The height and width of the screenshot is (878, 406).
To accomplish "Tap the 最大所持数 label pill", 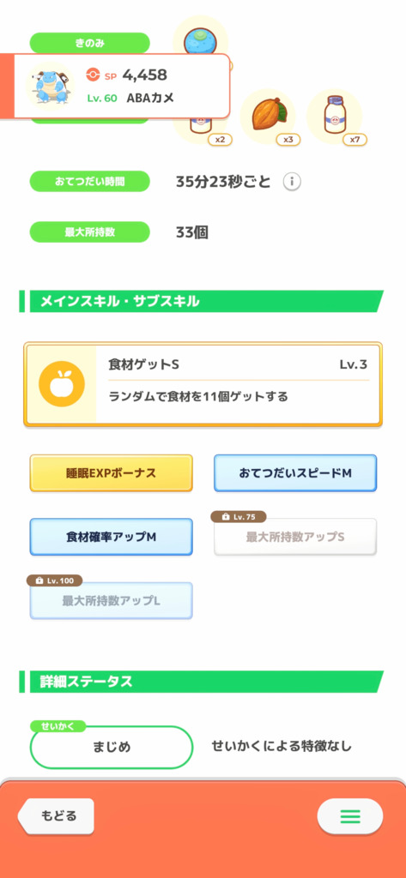I will 90,232.
